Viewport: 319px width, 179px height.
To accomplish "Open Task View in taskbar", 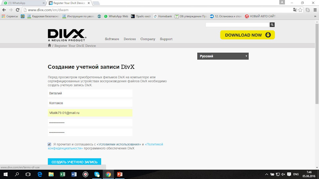I will point(28,174).
